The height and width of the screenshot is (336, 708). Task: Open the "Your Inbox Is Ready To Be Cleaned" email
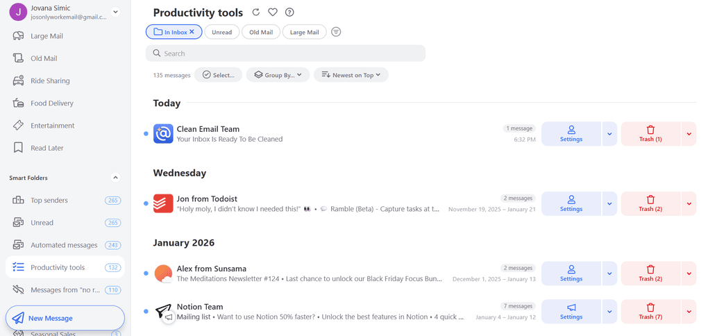coord(229,139)
